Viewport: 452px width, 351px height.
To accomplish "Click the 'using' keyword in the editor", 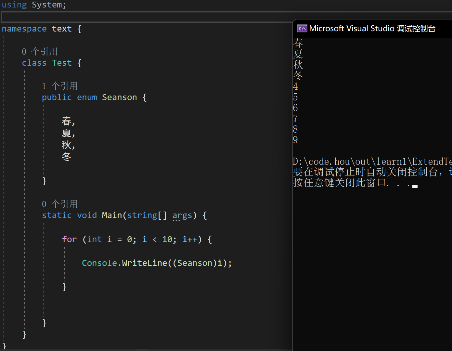I will point(14,5).
